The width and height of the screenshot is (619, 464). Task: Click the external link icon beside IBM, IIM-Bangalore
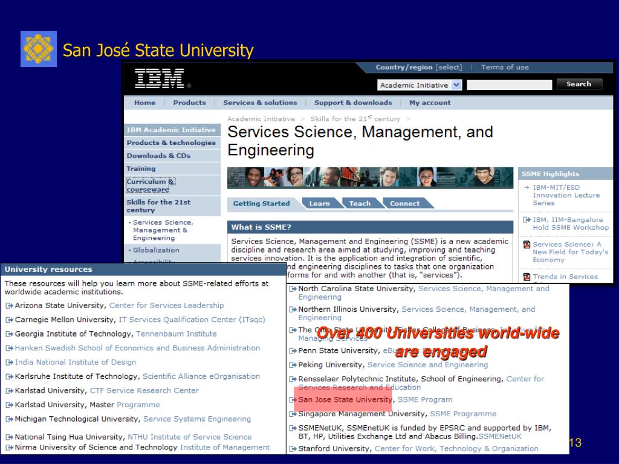pos(527,220)
